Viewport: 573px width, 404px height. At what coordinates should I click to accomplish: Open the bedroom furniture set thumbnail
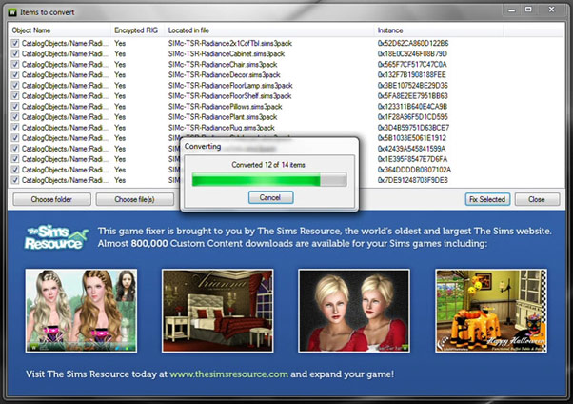click(217, 312)
